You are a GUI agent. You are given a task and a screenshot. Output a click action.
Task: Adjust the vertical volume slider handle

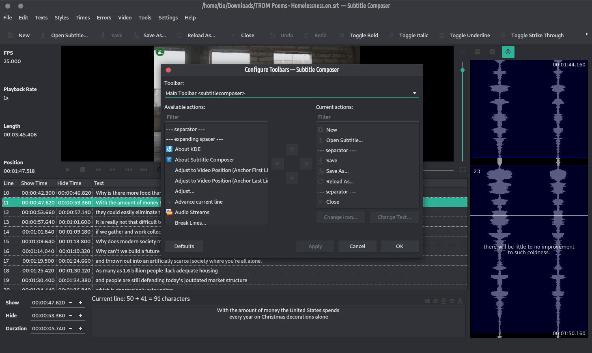(463, 70)
